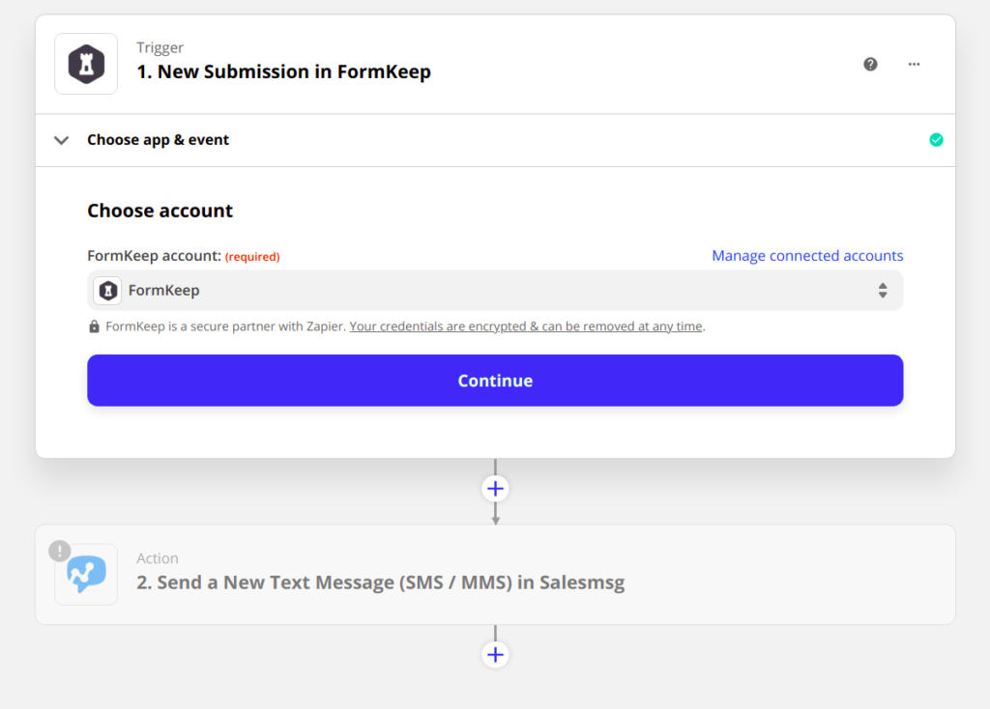Click the green checkmark status icon
Screen dimensions: 990x709
[936, 140]
